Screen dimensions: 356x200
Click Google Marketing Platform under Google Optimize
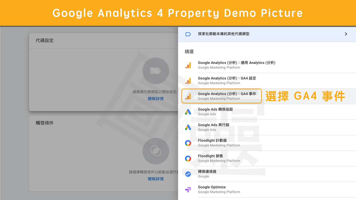point(219,192)
